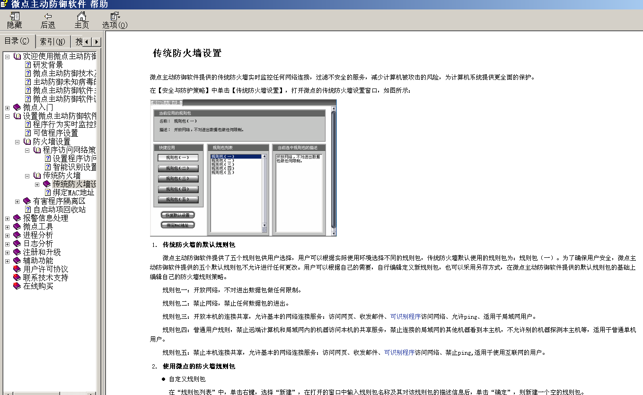
Task: Click the 自定义规则包 bullet text
Action: [187, 379]
